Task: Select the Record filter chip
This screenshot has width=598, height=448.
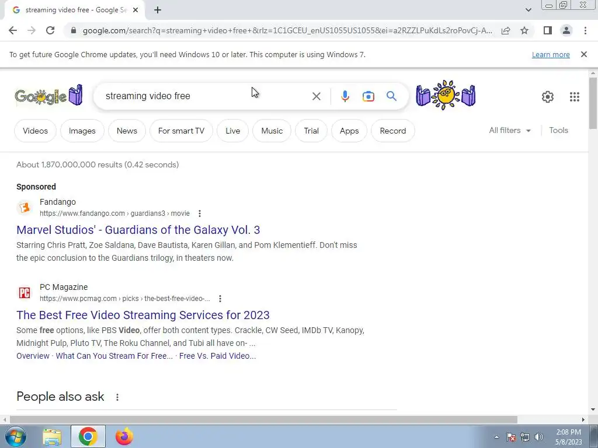Action: click(393, 131)
